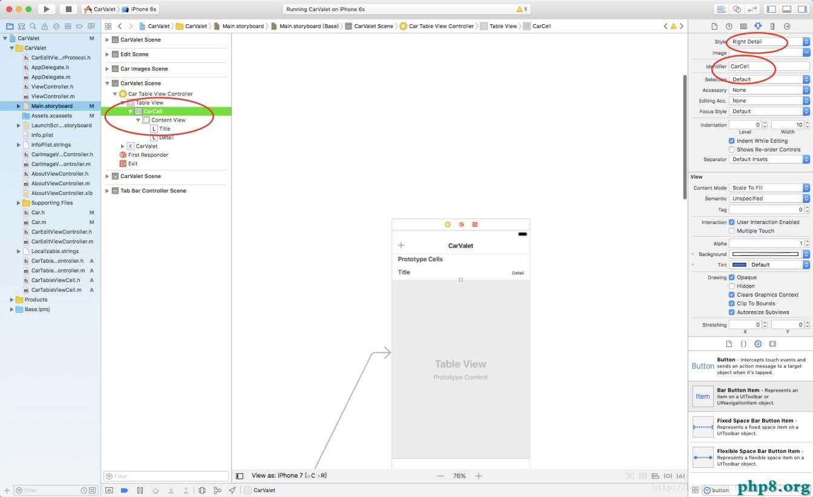Screen dimensions: 813x497
Task: Zoom in the storyboard canvas
Action: coord(478,476)
